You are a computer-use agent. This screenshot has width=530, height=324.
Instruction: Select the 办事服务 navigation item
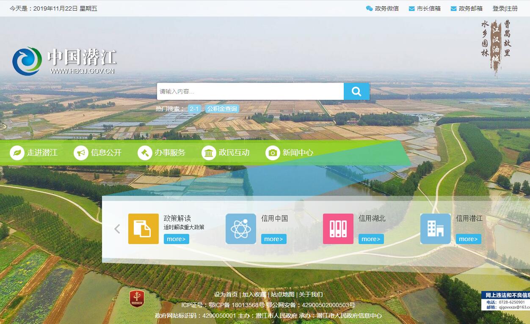[x=162, y=153]
